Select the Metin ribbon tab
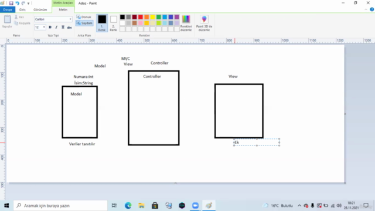375x211 pixels. click(63, 9)
